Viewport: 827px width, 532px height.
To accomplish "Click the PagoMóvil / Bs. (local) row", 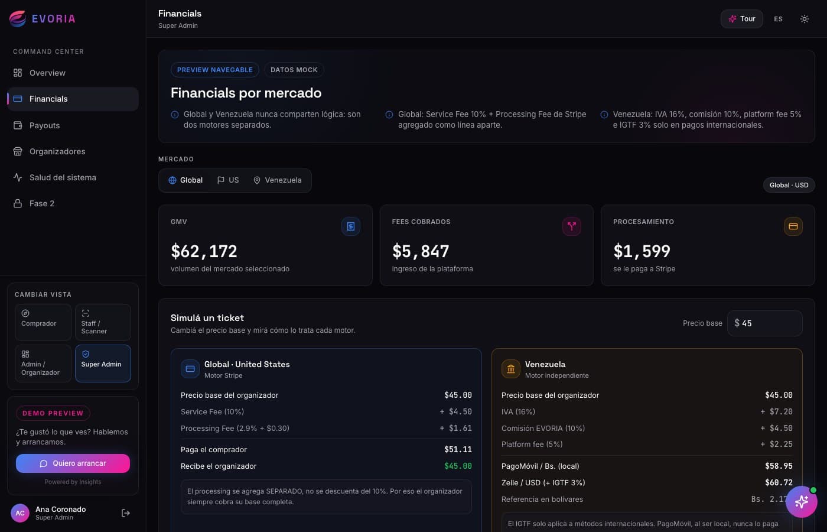I will [647, 466].
